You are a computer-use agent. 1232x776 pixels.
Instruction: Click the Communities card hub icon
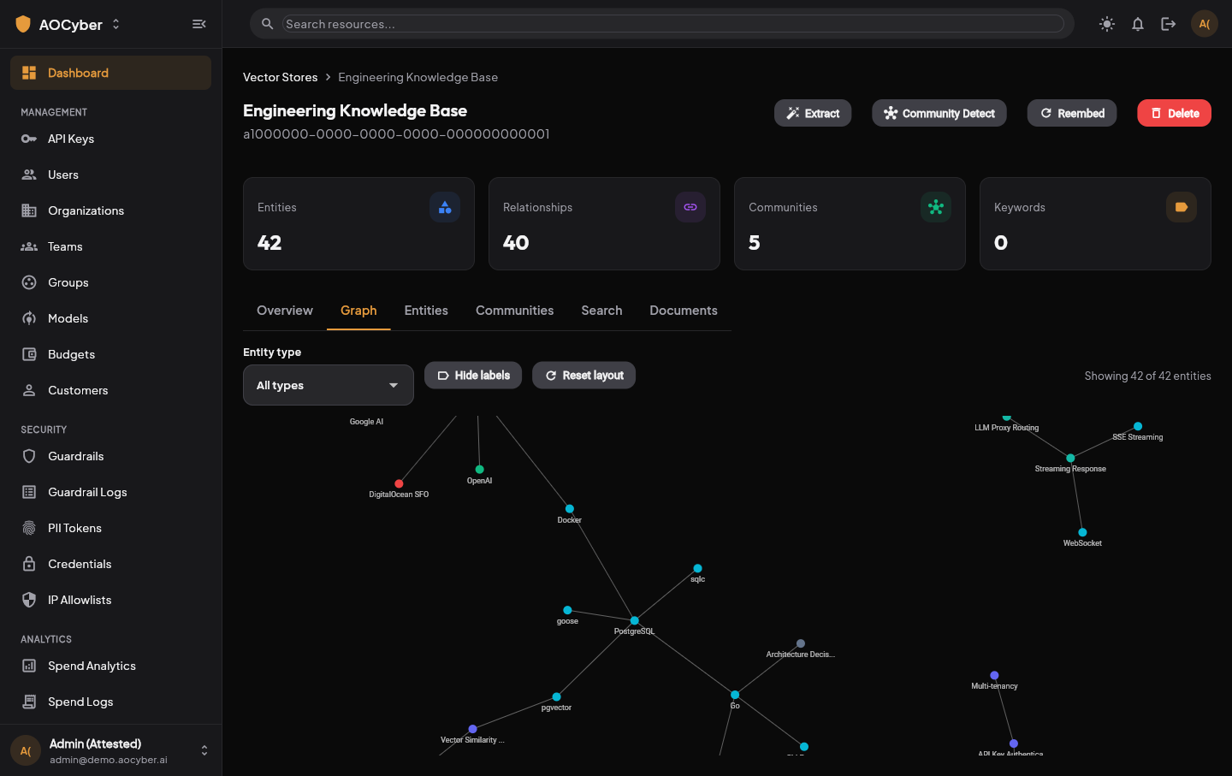(x=936, y=207)
